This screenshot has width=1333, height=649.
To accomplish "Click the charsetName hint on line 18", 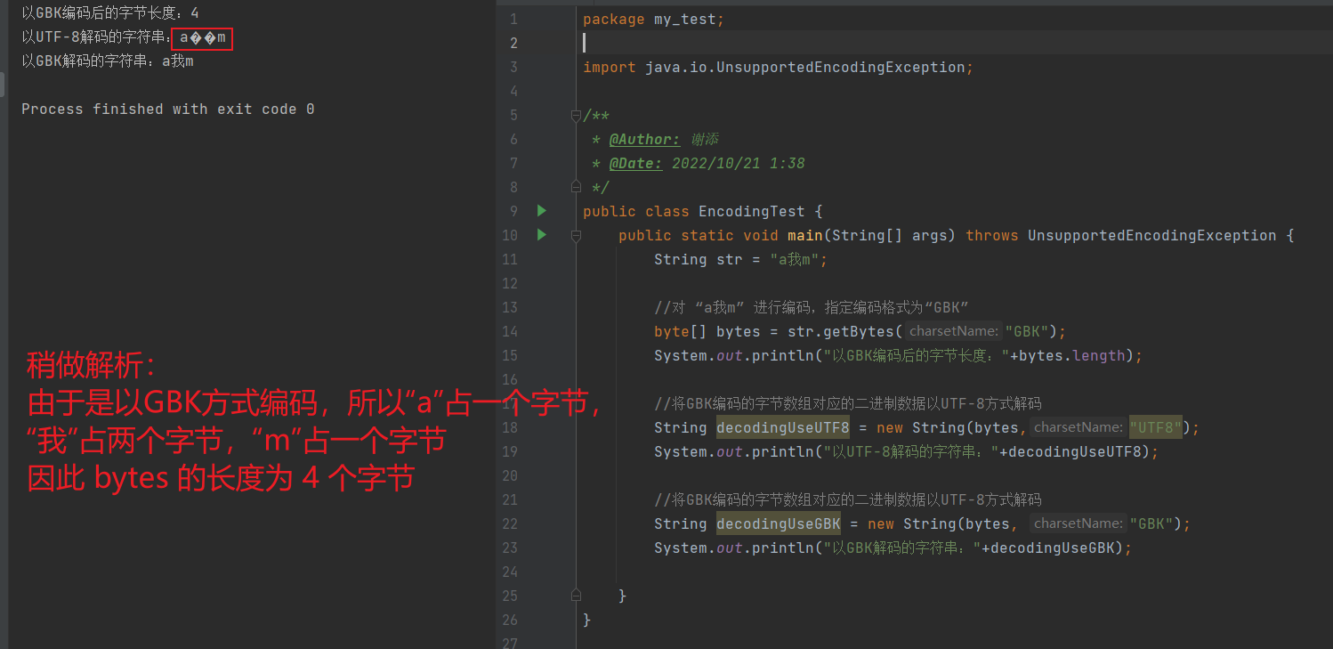I will click(x=1078, y=427).
